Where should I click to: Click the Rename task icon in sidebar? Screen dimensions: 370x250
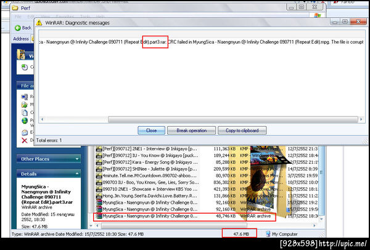point(25,97)
